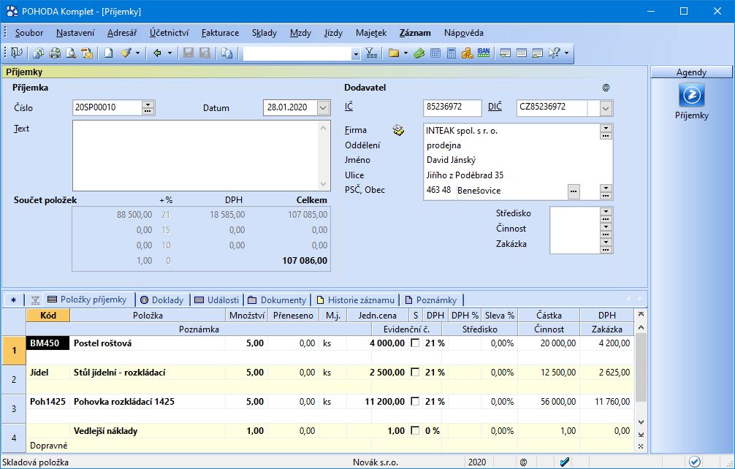The height and width of the screenshot is (469, 735).
Task: Click the asterisk tab before filter
Action: [13, 300]
